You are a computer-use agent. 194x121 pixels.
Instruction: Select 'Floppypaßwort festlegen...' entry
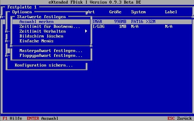point(51,56)
